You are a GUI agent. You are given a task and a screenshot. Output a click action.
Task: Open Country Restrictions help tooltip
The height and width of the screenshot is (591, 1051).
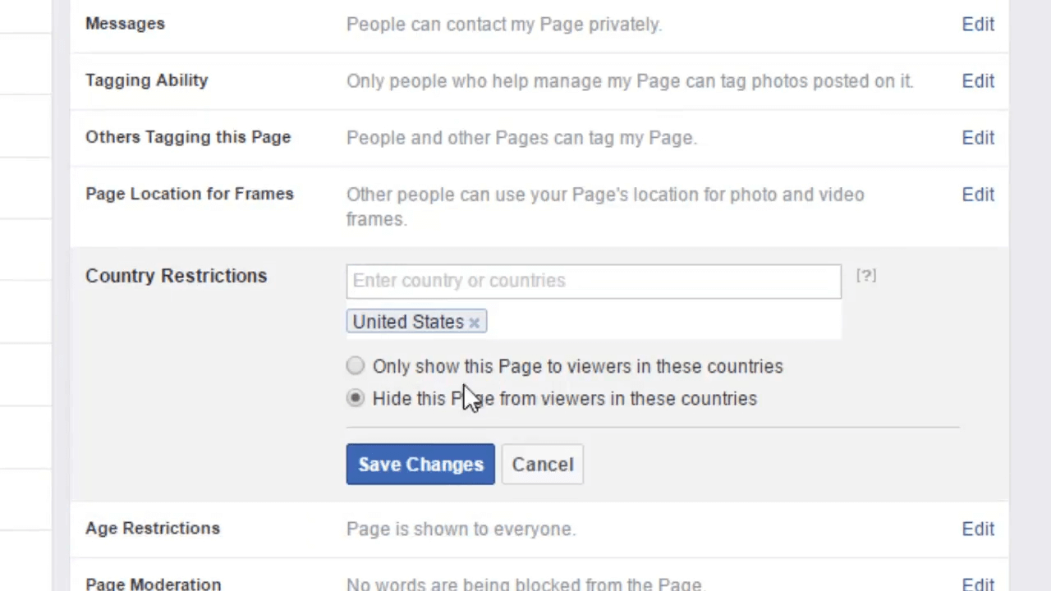coord(866,276)
